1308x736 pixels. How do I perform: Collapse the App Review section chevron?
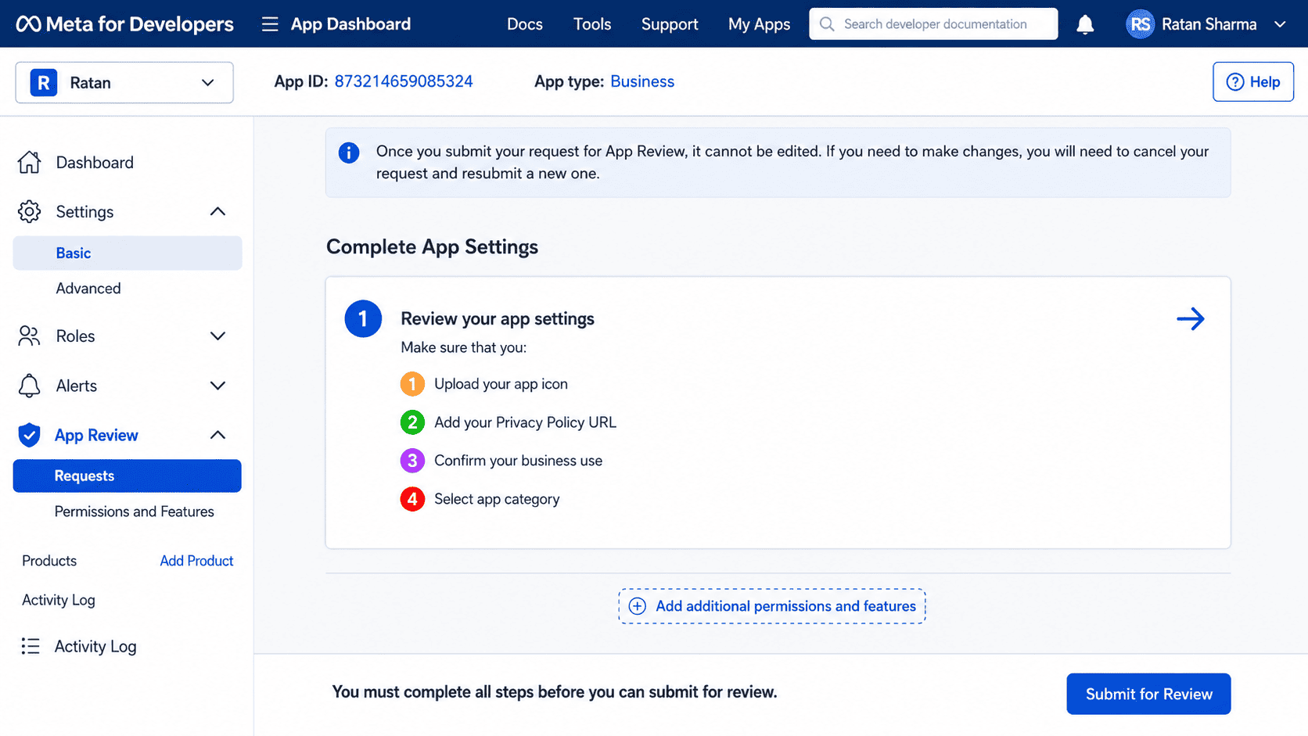click(217, 435)
